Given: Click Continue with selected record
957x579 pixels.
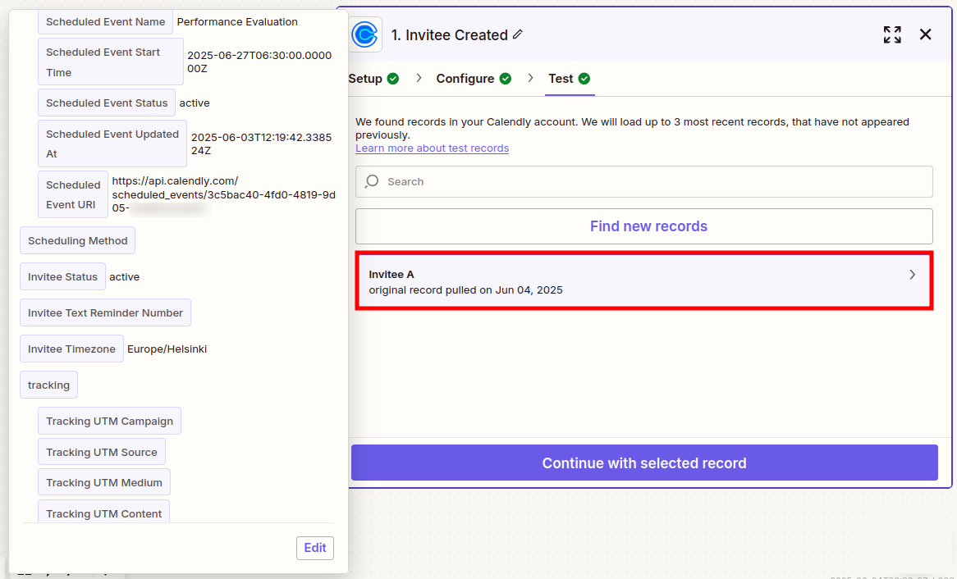Looking at the screenshot, I should pos(644,463).
